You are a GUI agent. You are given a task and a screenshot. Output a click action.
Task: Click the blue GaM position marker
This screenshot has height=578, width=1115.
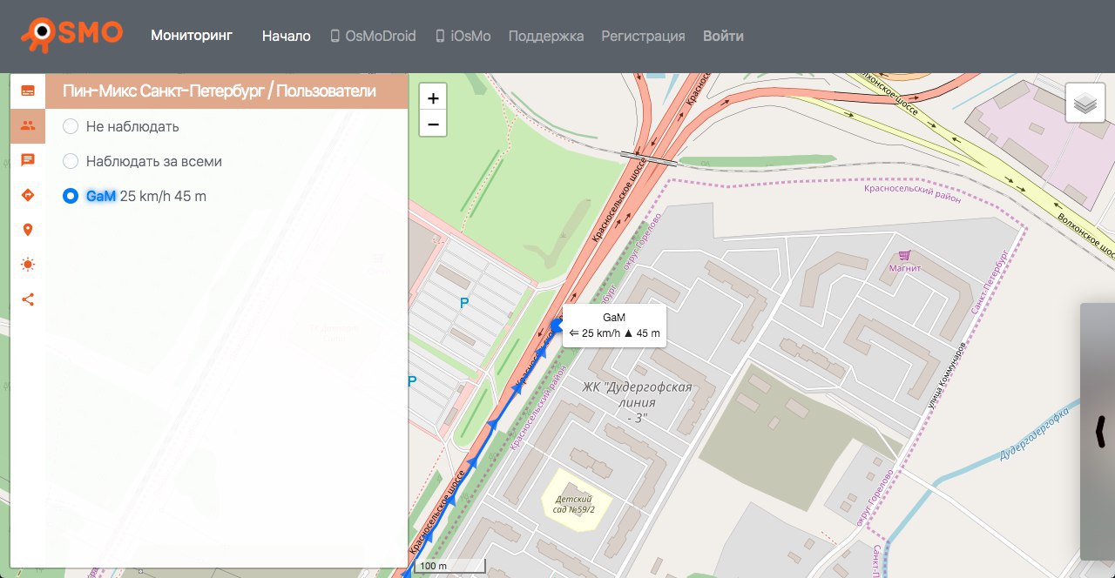[x=557, y=326]
